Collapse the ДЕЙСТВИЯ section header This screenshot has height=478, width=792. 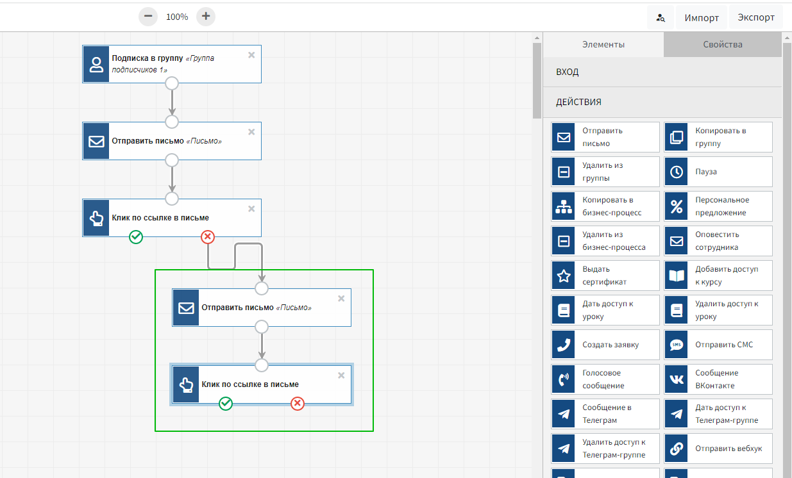coord(662,102)
